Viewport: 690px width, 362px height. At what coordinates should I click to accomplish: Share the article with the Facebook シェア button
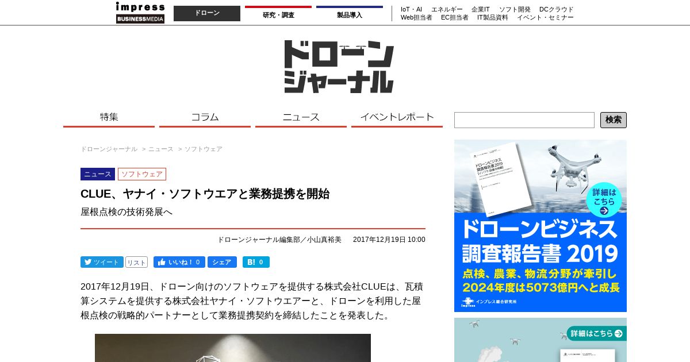coord(222,262)
